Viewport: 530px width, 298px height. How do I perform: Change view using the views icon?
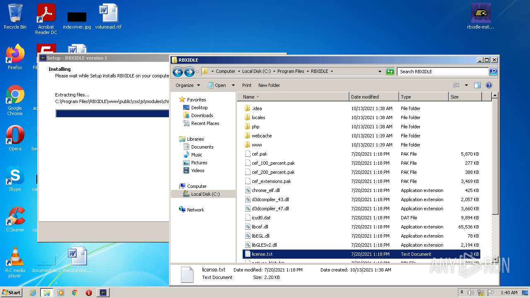pyautogui.click(x=456, y=85)
